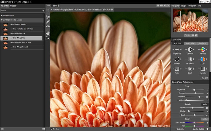Increase Noise reduction with plus icon
Image resolution: width=211 pixels, height=131 pixels.
(x=181, y=69)
